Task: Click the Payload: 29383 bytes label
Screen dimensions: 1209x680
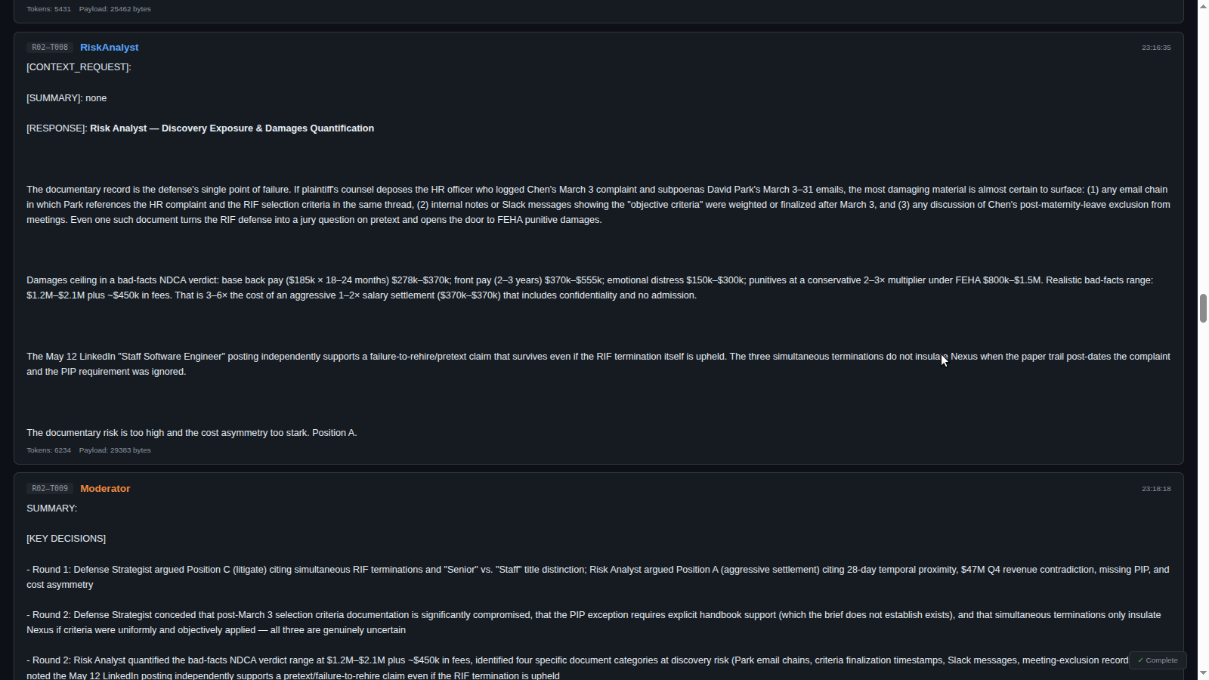Action: tap(115, 450)
